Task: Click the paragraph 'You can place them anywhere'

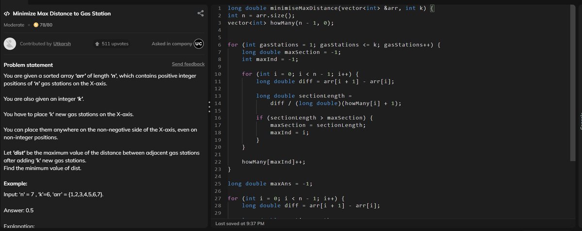Action: coord(100,134)
